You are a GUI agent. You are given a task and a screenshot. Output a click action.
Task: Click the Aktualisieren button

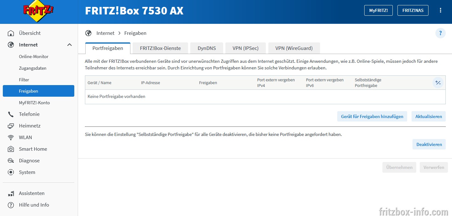click(428, 116)
